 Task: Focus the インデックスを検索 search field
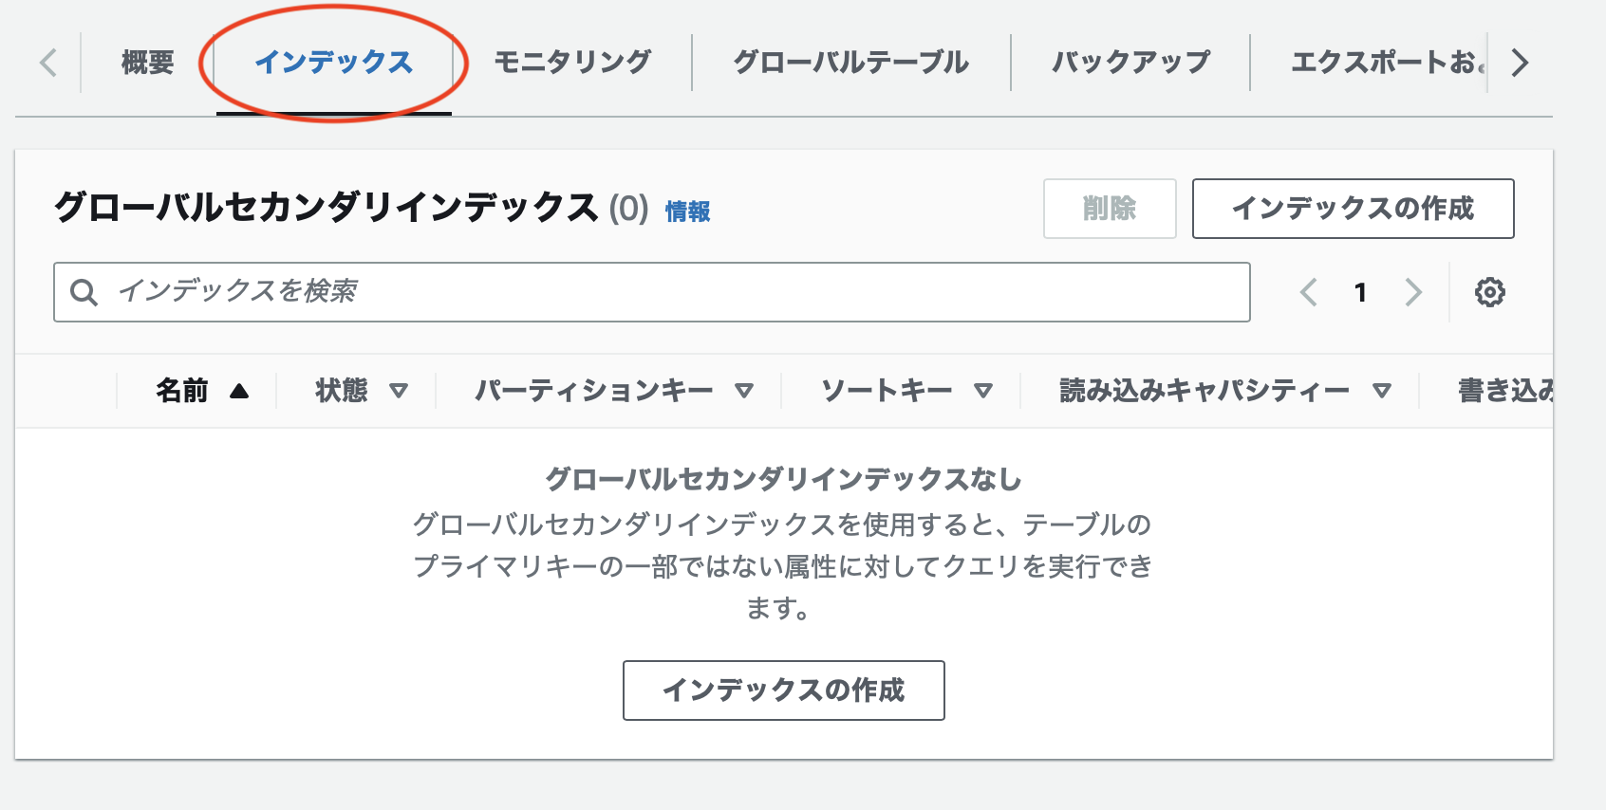tap(651, 292)
